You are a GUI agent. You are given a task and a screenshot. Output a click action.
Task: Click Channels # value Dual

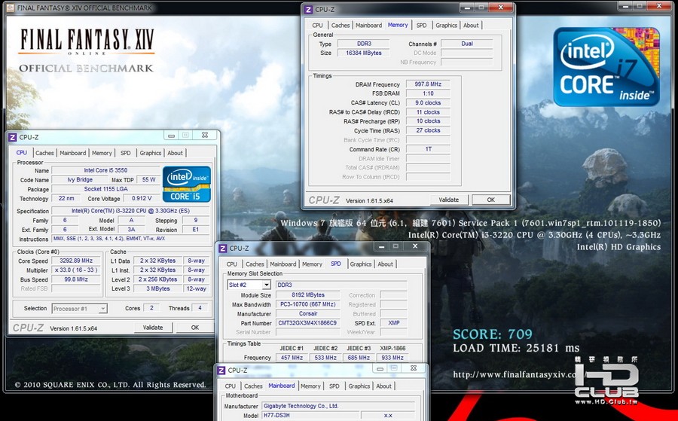(466, 44)
